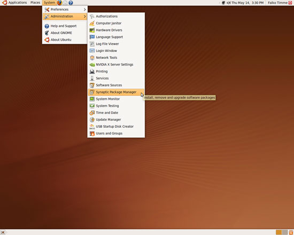Expand the Administration submenu entry
Screen dimensions: 294x235
tap(65, 17)
